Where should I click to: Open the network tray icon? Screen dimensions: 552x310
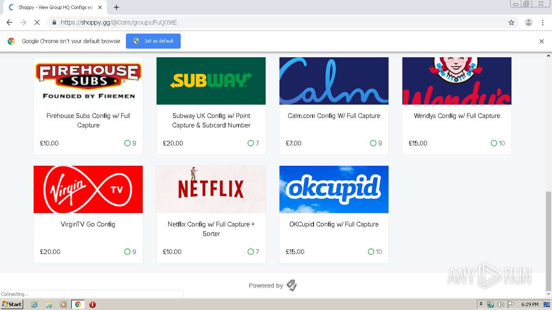pyautogui.click(x=490, y=304)
